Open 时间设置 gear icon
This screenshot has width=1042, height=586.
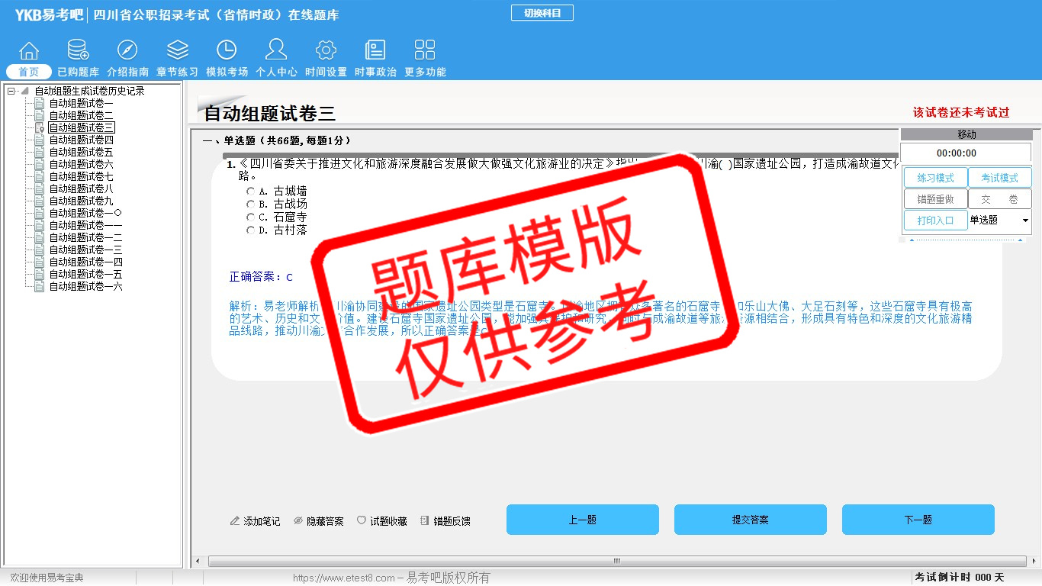(x=326, y=51)
